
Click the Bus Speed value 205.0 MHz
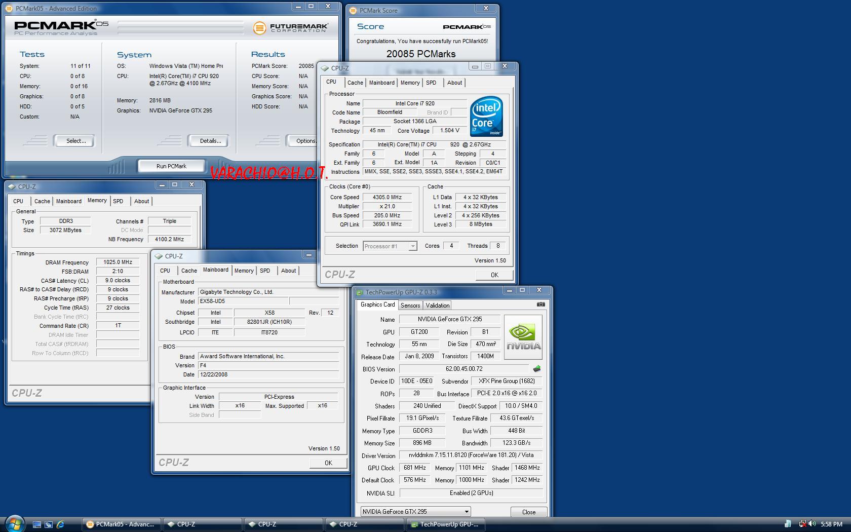(387, 215)
